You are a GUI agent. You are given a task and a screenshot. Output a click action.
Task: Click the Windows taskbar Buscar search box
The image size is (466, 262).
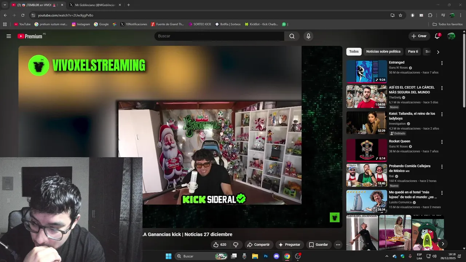(x=202, y=256)
